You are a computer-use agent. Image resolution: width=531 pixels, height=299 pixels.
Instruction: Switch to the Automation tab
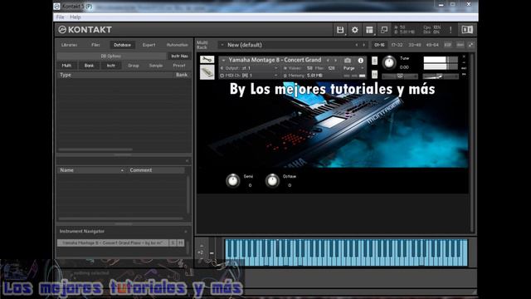(x=177, y=45)
